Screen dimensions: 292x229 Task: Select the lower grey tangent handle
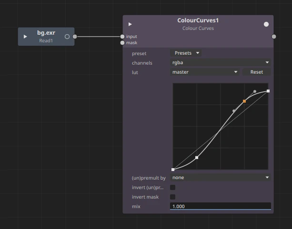point(234,111)
